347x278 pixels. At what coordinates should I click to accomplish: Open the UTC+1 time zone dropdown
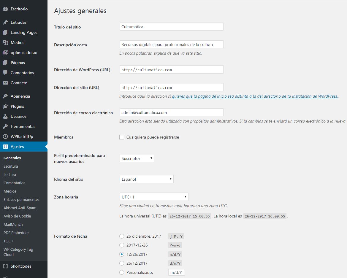pyautogui.click(x=154, y=197)
